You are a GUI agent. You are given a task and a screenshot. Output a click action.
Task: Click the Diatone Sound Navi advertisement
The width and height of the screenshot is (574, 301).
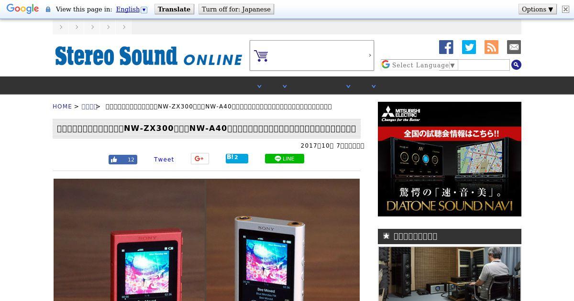tap(450, 159)
